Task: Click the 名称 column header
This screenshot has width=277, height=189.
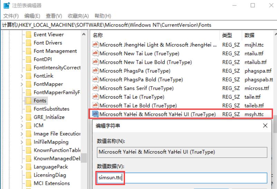Action: pos(98,35)
